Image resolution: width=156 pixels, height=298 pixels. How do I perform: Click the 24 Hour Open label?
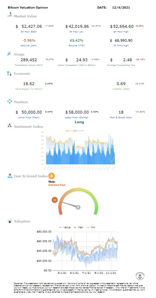pos(29,32)
